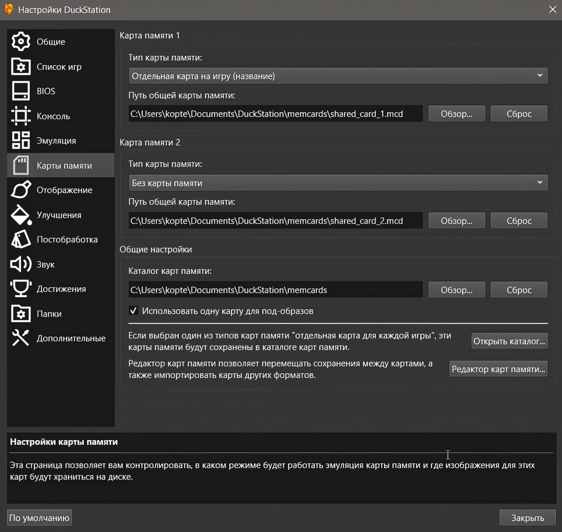
Task: Open the Достижения section
Action: tap(61, 289)
